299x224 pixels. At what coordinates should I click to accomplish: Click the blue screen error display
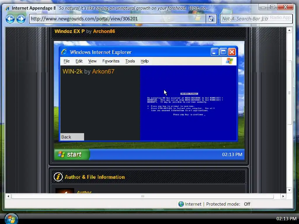click(x=189, y=103)
